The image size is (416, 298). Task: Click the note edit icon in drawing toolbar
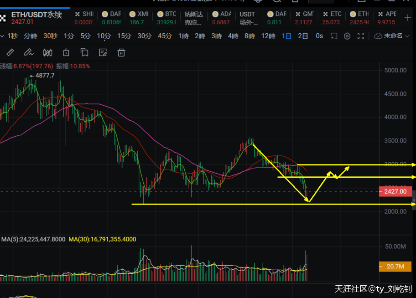click(x=103, y=52)
